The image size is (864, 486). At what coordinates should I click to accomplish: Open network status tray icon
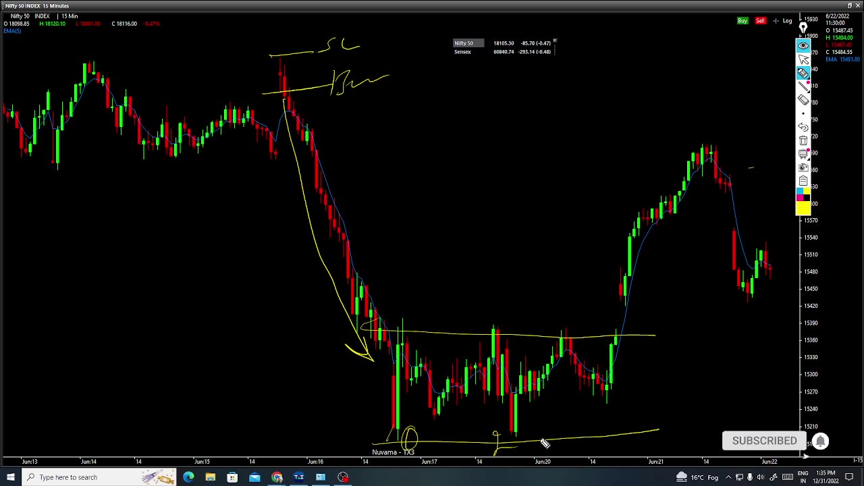[x=739, y=477]
